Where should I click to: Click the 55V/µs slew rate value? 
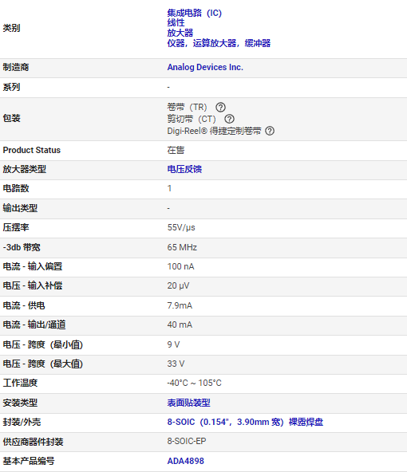coord(181,227)
